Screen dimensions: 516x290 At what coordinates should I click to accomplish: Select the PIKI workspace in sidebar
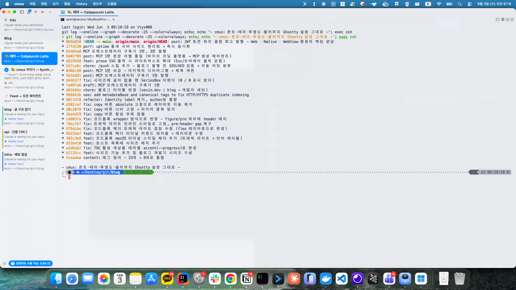point(30,25)
